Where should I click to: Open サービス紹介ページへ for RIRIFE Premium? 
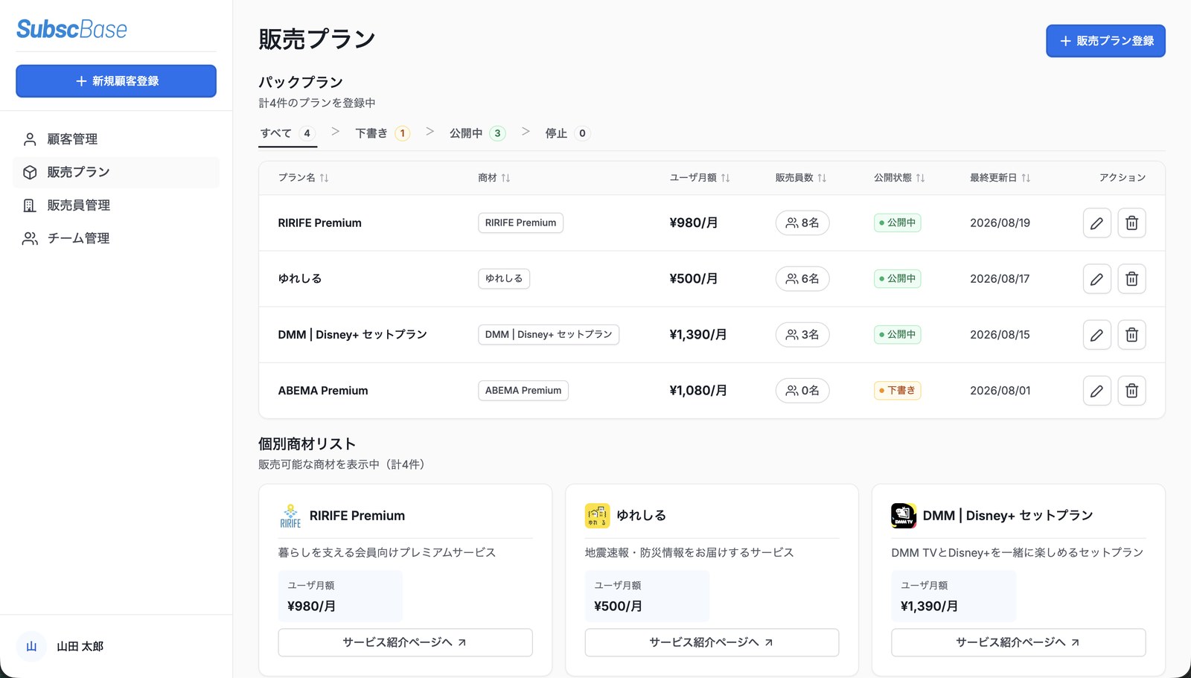click(x=405, y=642)
